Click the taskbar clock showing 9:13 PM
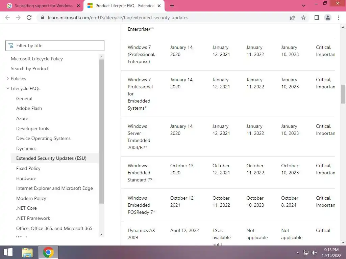This screenshot has height=259, width=346. point(331,253)
